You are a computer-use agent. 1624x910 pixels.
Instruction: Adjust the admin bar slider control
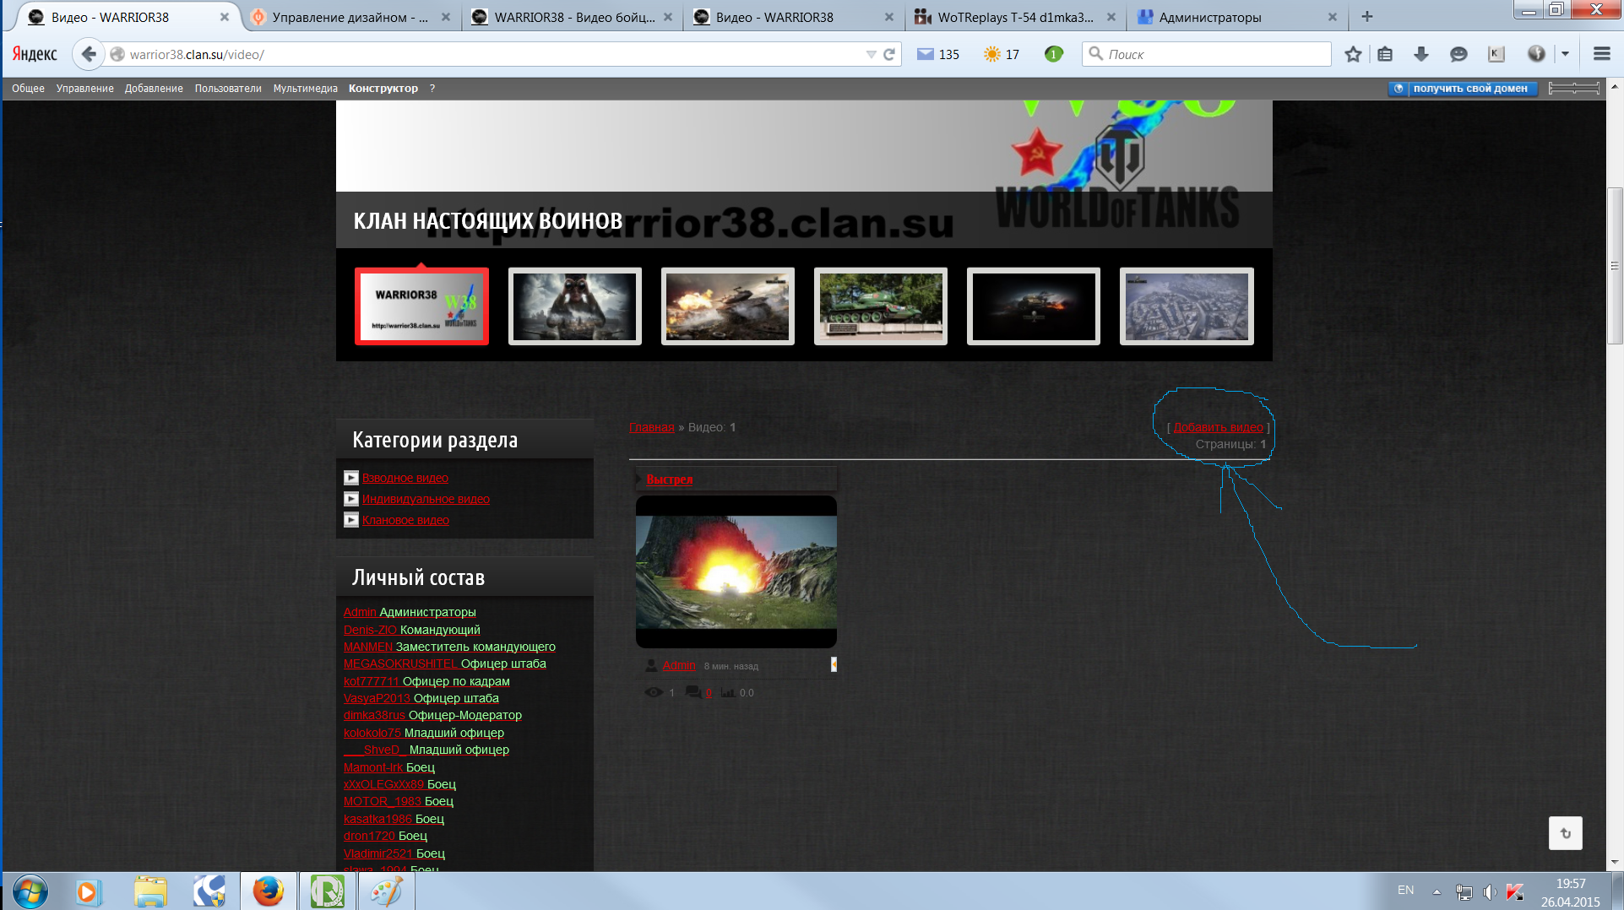[x=1574, y=89]
